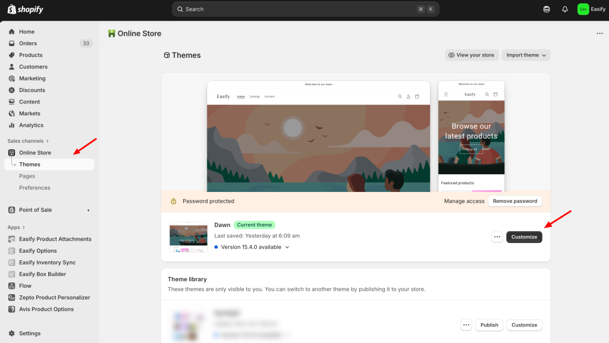Image resolution: width=609 pixels, height=343 pixels.
Task: Click View your store button
Action: point(472,55)
